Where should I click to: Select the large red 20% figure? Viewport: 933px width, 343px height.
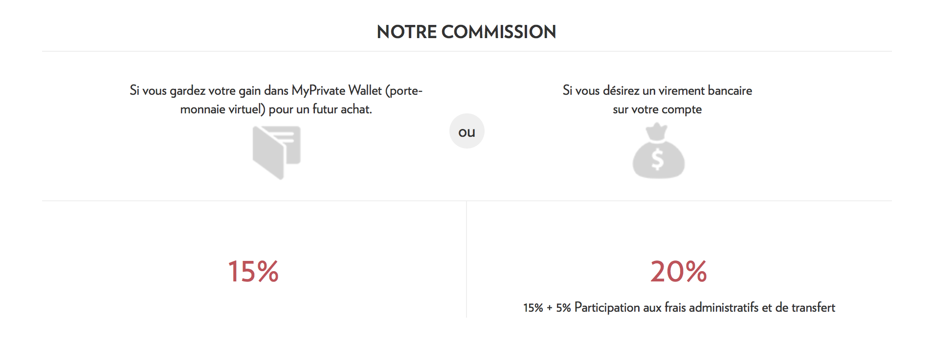coord(678,272)
